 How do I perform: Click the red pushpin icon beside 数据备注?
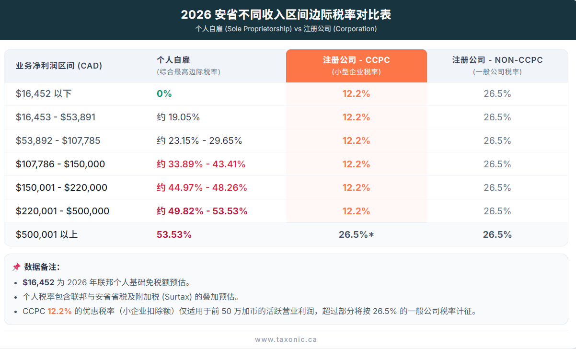tap(16, 267)
